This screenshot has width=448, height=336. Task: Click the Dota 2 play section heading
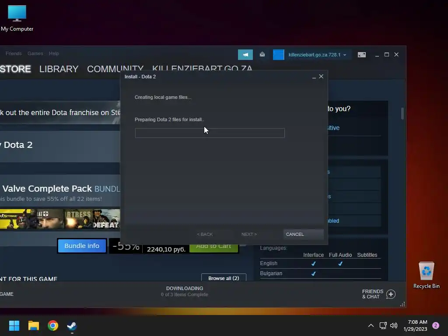(x=17, y=145)
